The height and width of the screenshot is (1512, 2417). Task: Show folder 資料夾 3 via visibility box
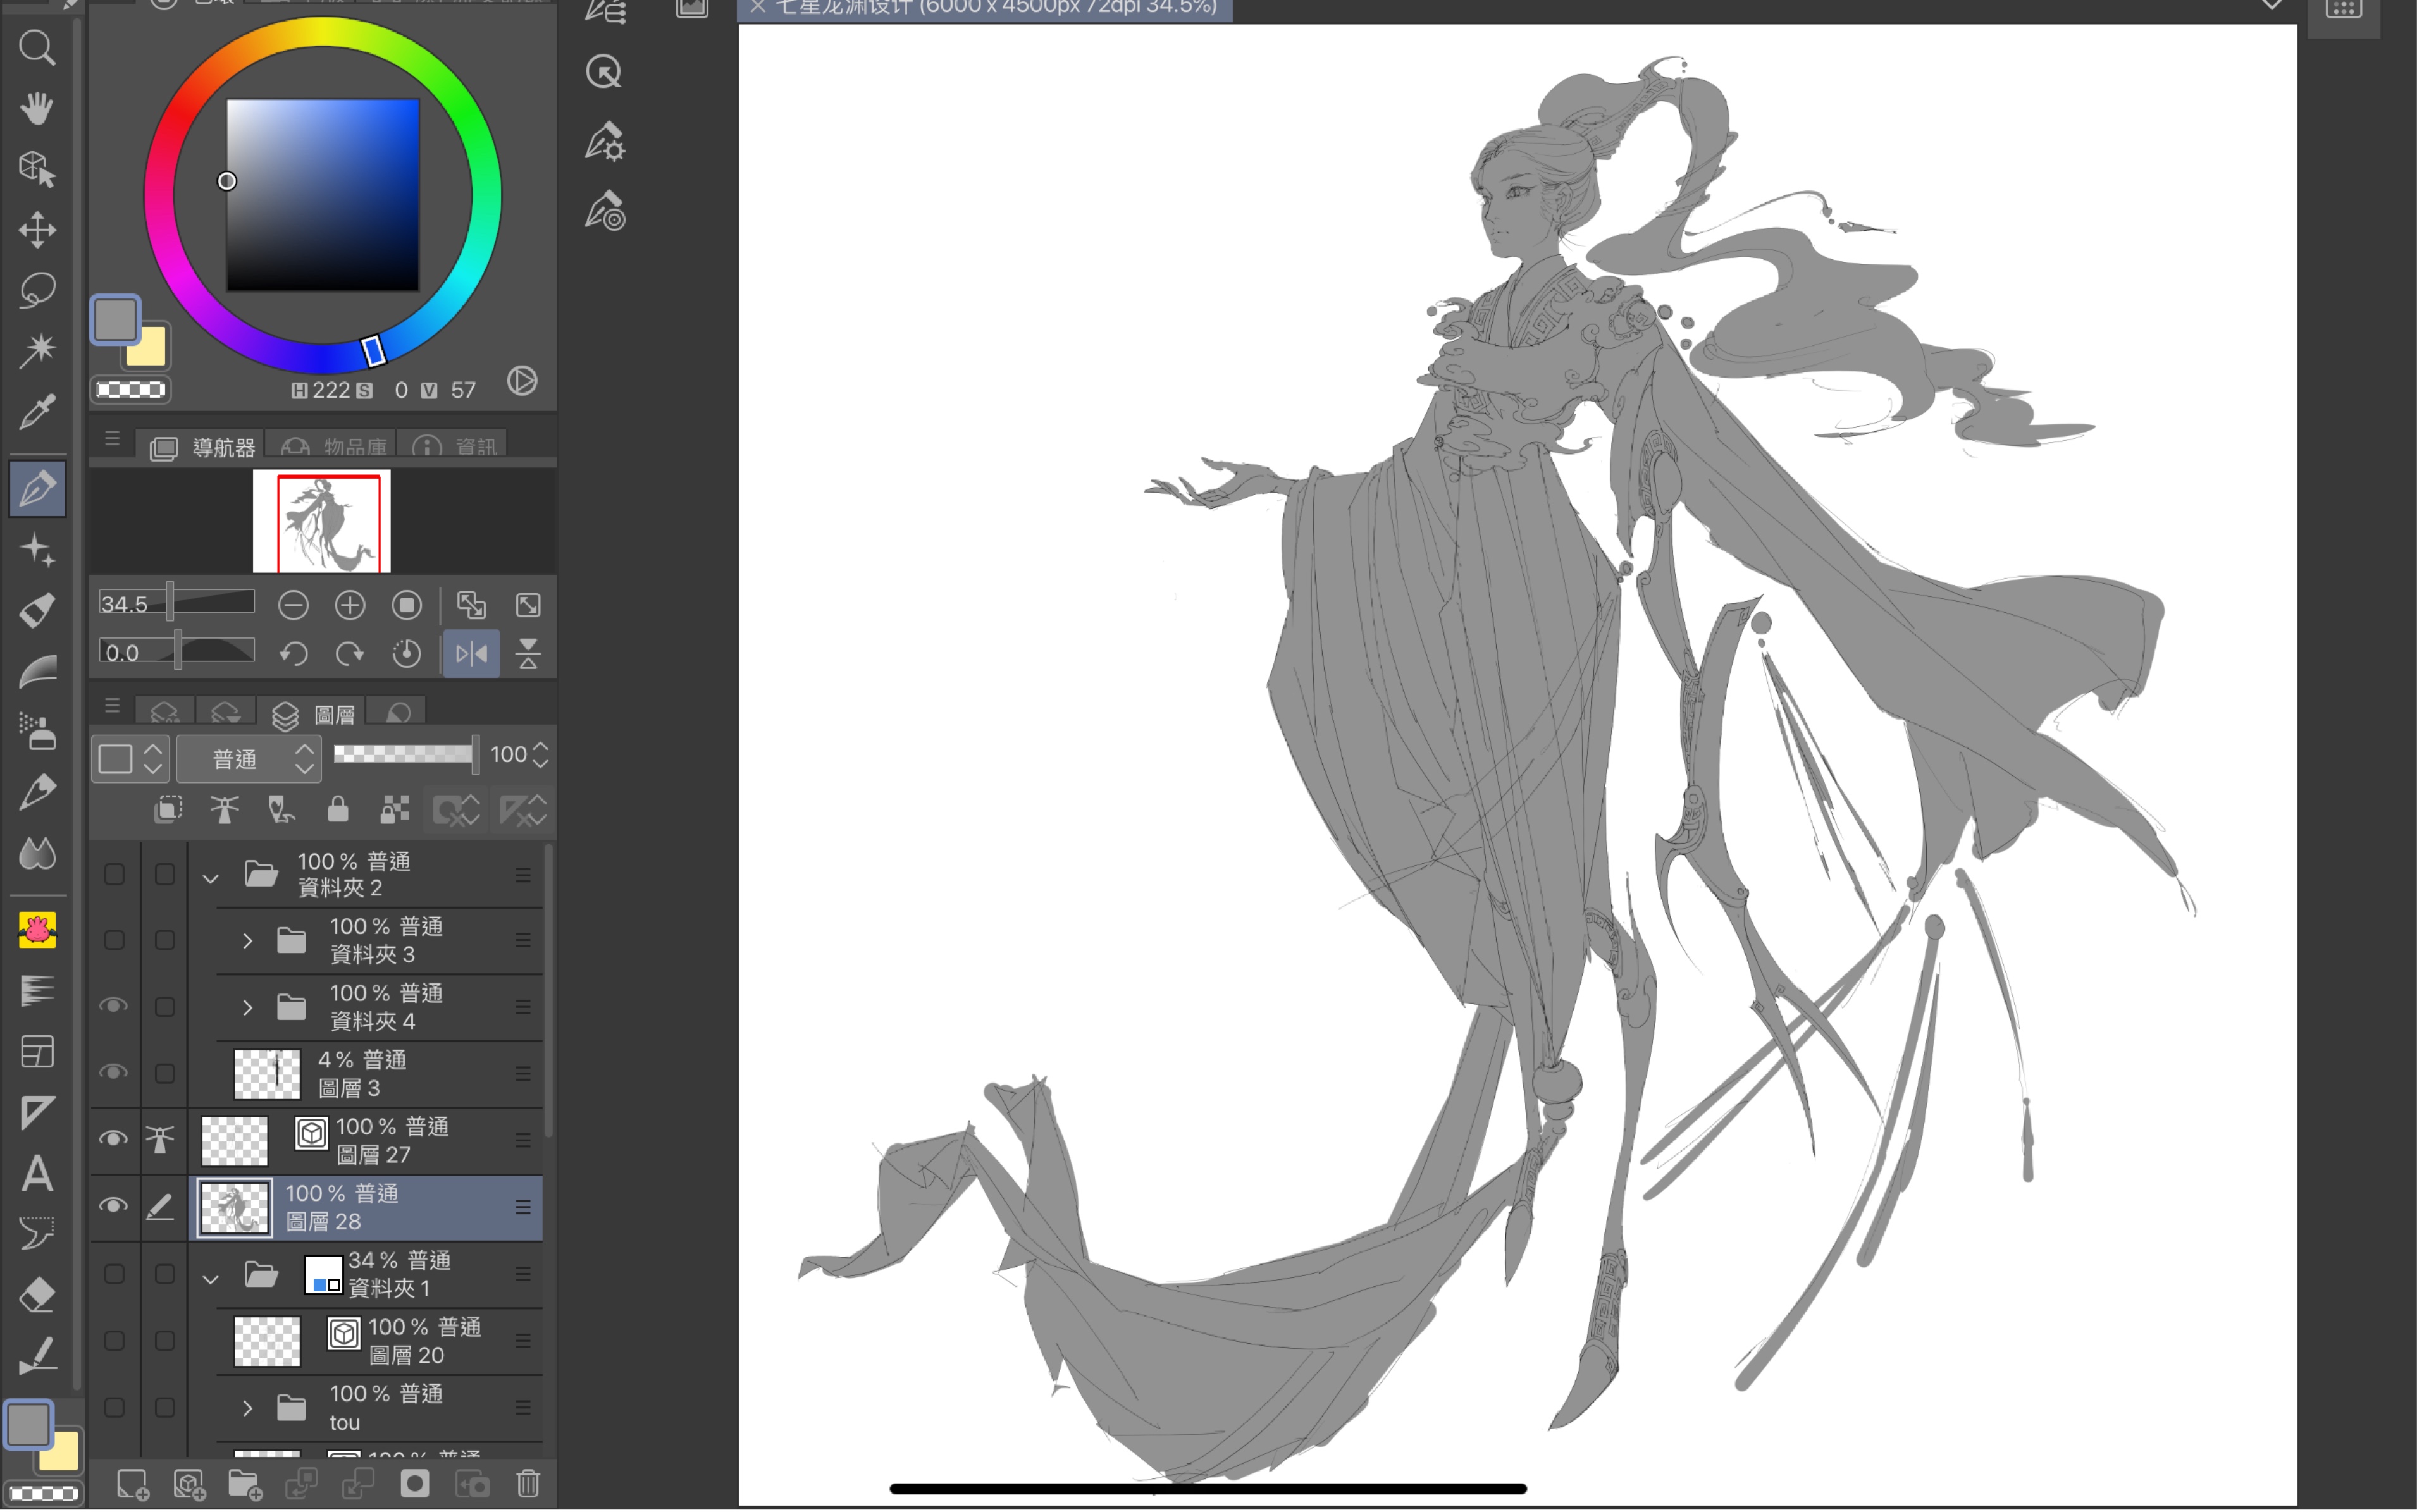(114, 941)
